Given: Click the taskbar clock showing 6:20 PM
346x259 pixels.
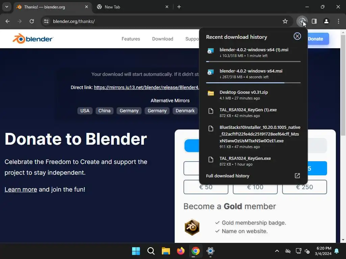Looking at the screenshot, I should coord(323,251).
